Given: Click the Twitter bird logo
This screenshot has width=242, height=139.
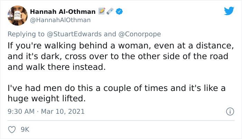Looking at the screenshot, I should tap(229, 11).
